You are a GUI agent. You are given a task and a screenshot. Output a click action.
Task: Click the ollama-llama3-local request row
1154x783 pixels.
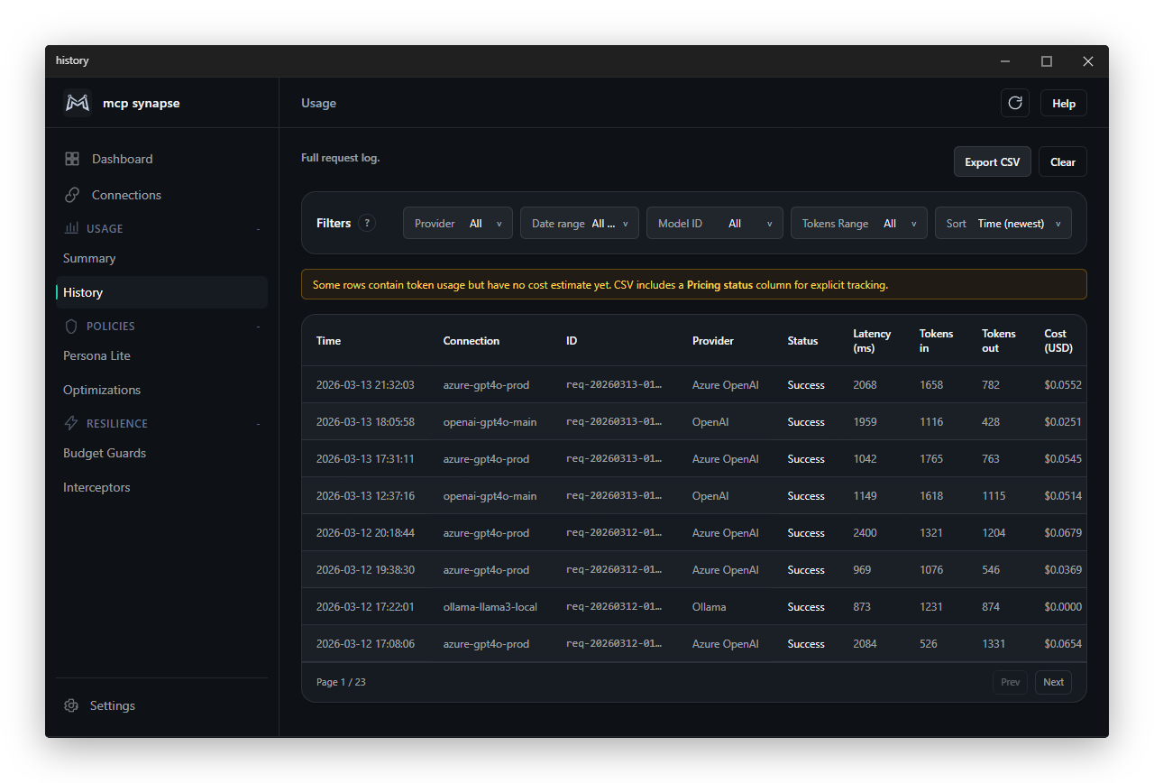click(631, 606)
